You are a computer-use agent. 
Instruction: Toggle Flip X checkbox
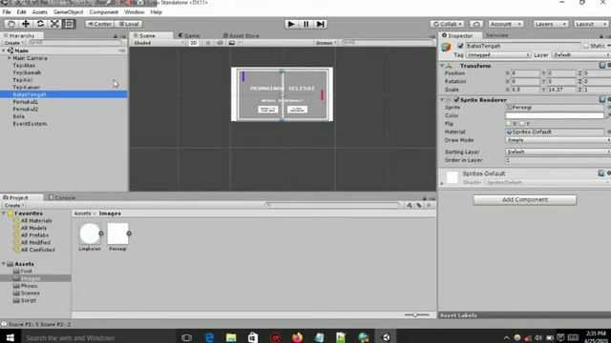(508, 124)
